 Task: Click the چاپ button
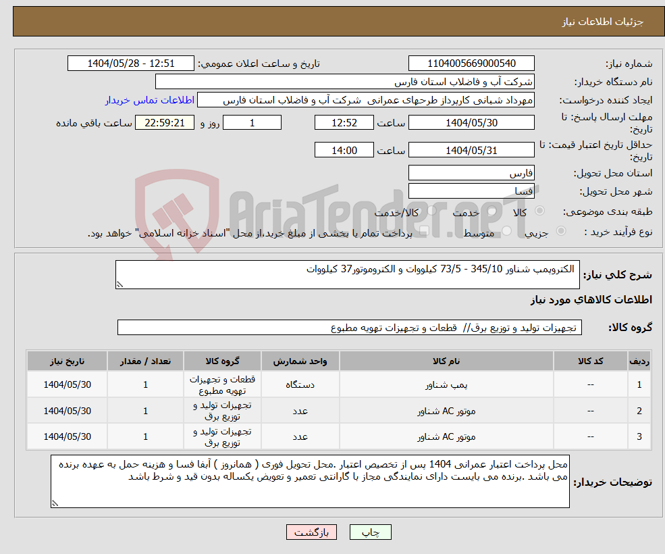point(370,532)
